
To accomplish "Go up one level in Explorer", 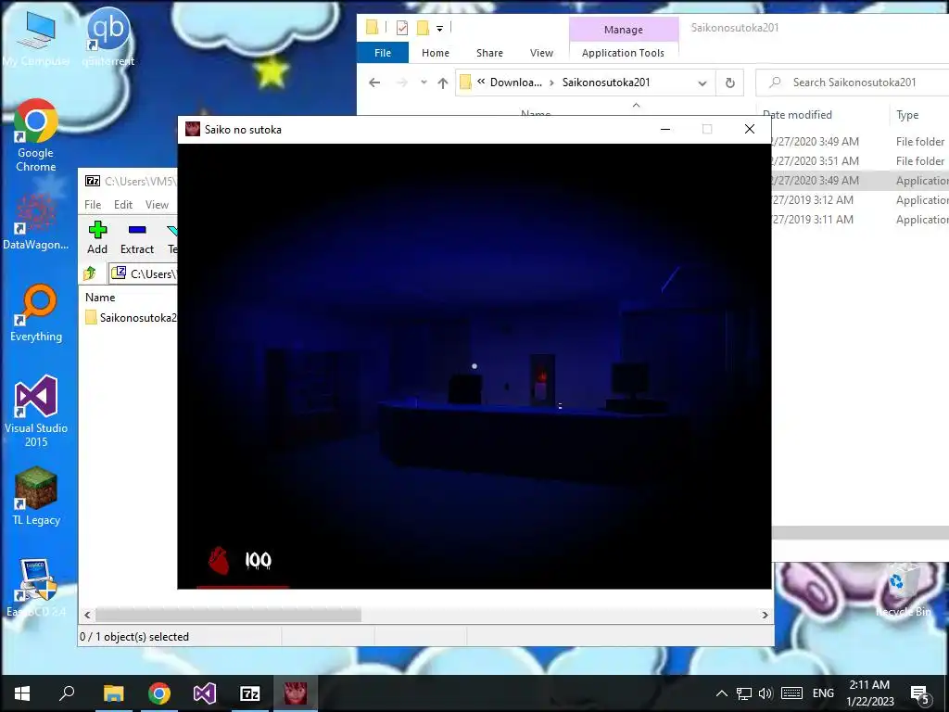I will point(442,83).
